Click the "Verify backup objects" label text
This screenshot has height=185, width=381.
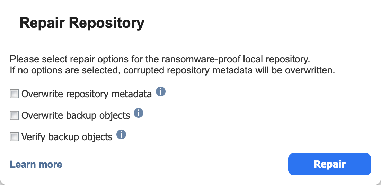pyautogui.click(x=67, y=137)
